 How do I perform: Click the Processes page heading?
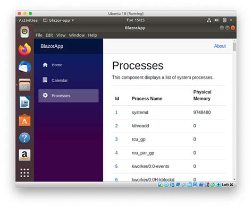(138, 66)
